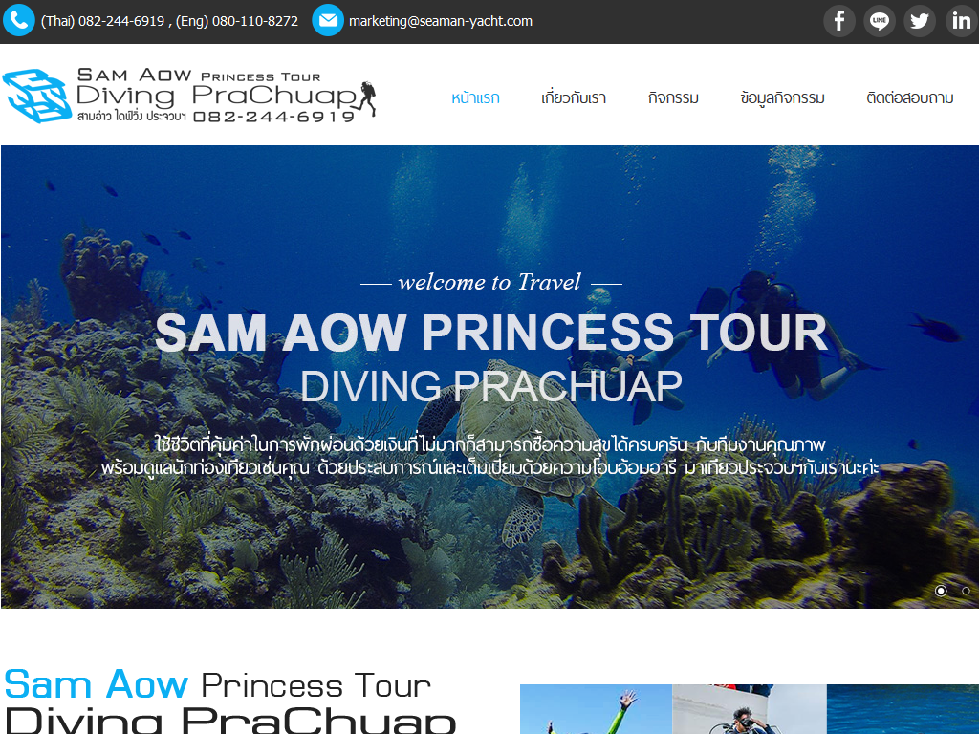Click the blue email envelope icon

328,21
